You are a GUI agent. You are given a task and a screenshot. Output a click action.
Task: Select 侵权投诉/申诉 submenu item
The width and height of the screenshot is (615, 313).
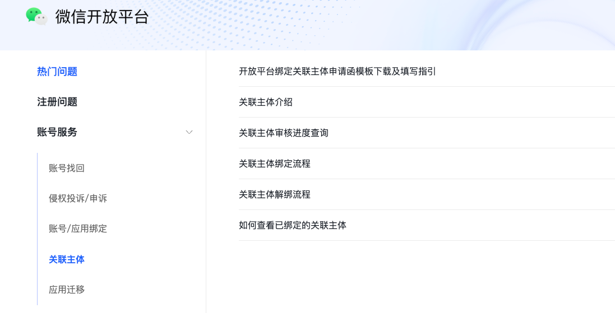(78, 199)
